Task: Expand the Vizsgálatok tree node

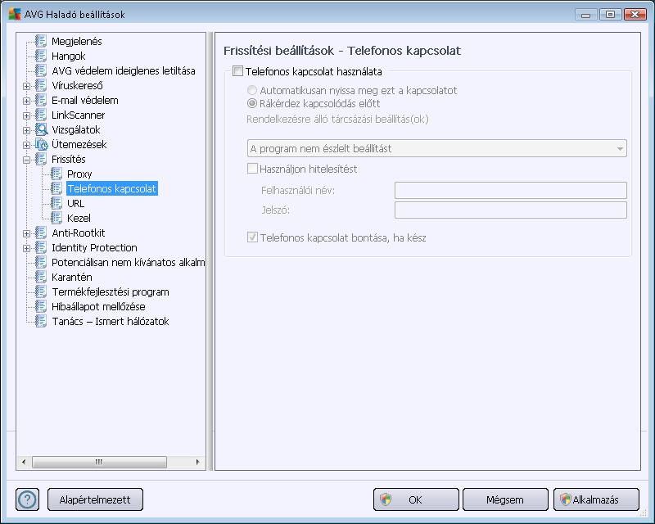Action: coord(27,130)
